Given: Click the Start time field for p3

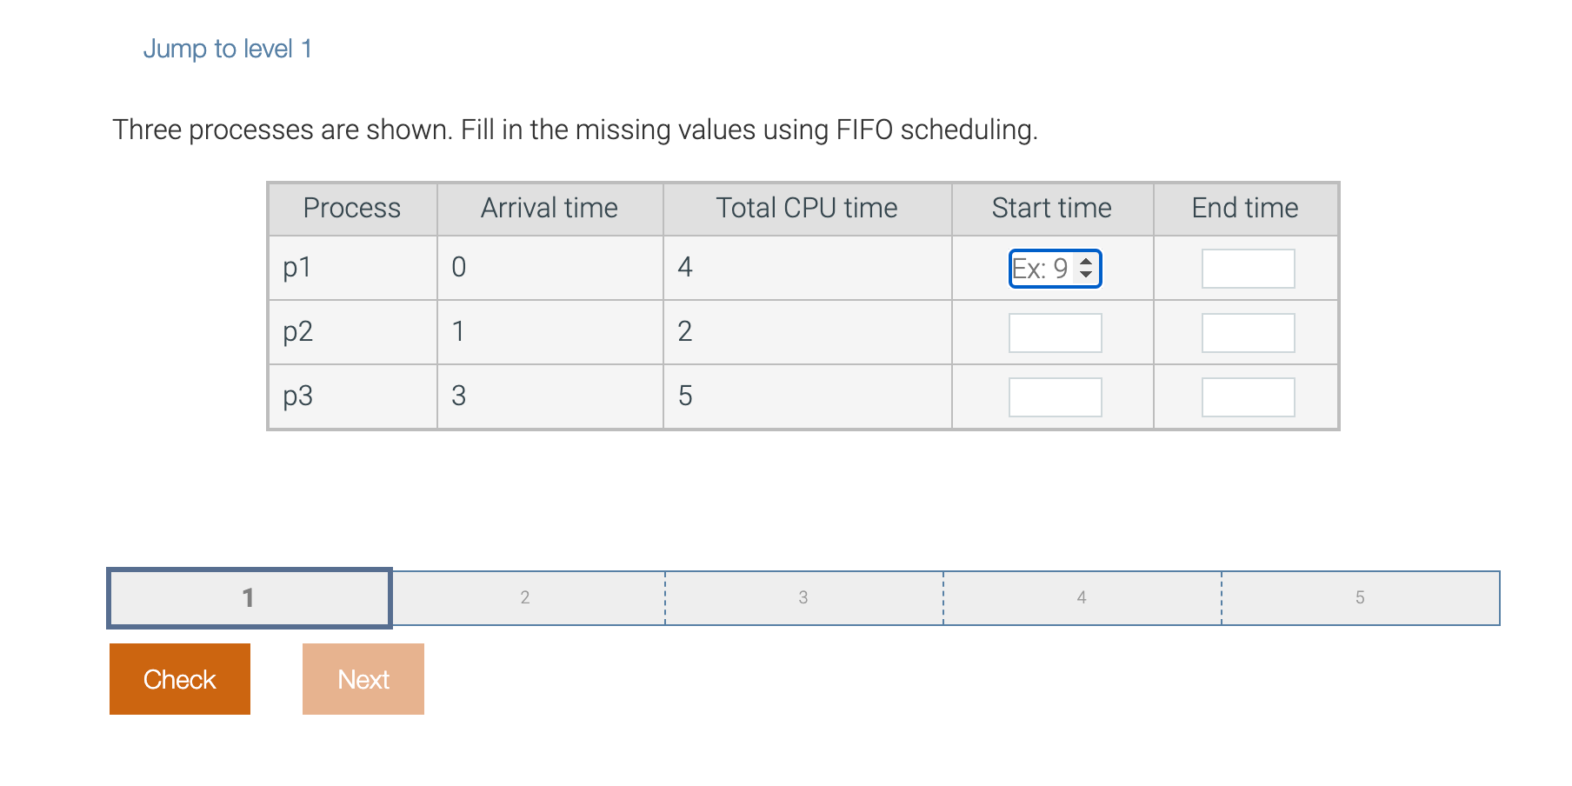Looking at the screenshot, I should point(1054,396).
